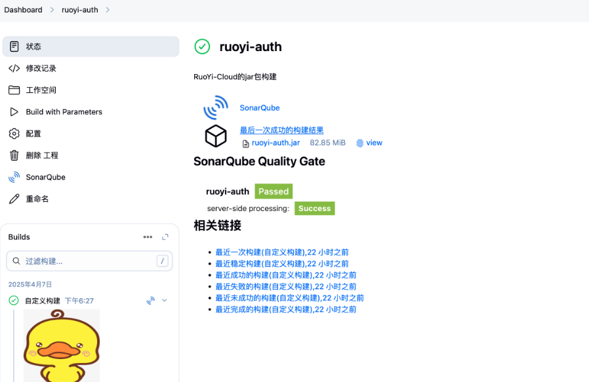Click the gear icon for 配置

(x=14, y=134)
